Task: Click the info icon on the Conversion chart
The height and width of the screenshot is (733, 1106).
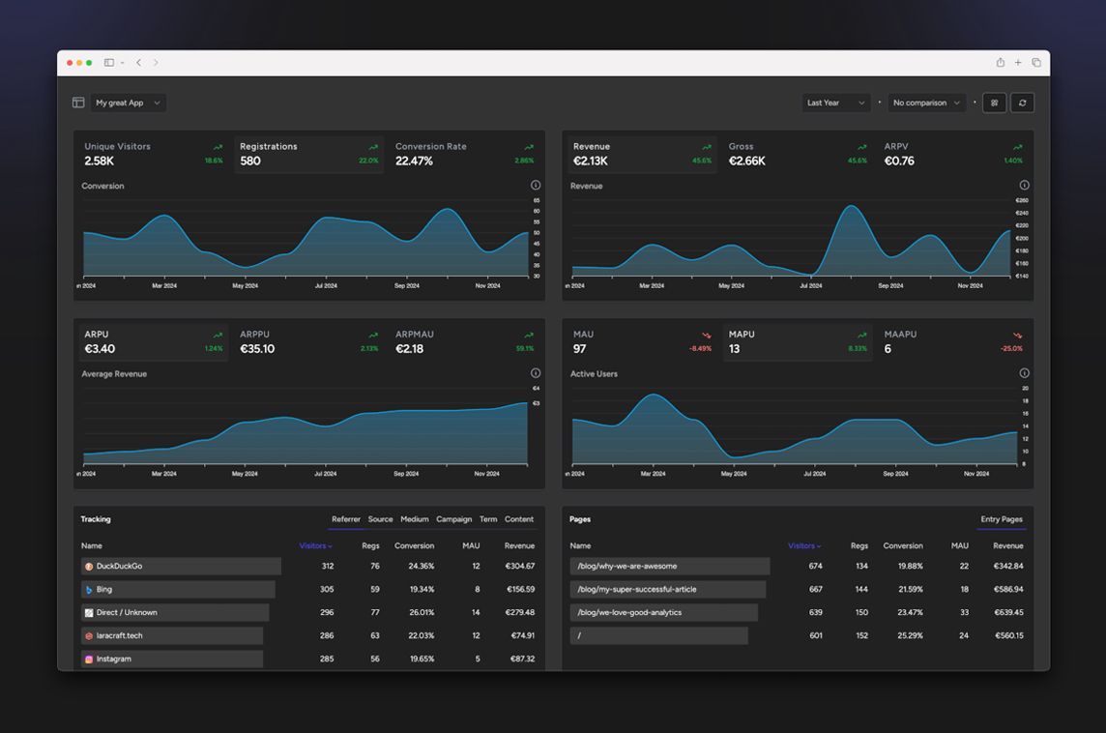Action: (536, 184)
